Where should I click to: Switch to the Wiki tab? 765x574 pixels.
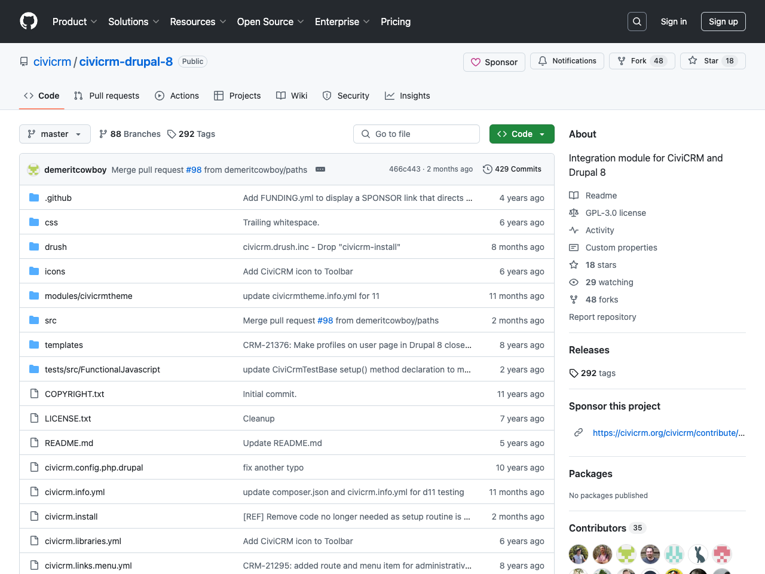point(292,96)
